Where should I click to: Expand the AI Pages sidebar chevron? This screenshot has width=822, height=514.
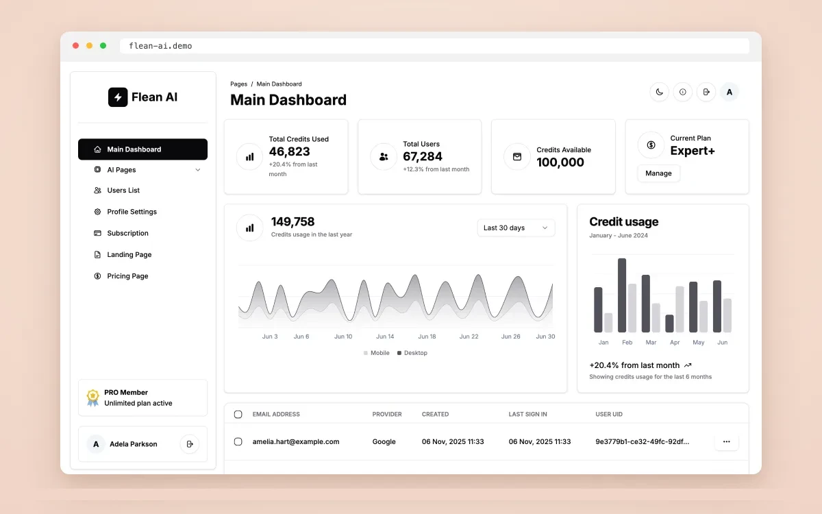198,170
